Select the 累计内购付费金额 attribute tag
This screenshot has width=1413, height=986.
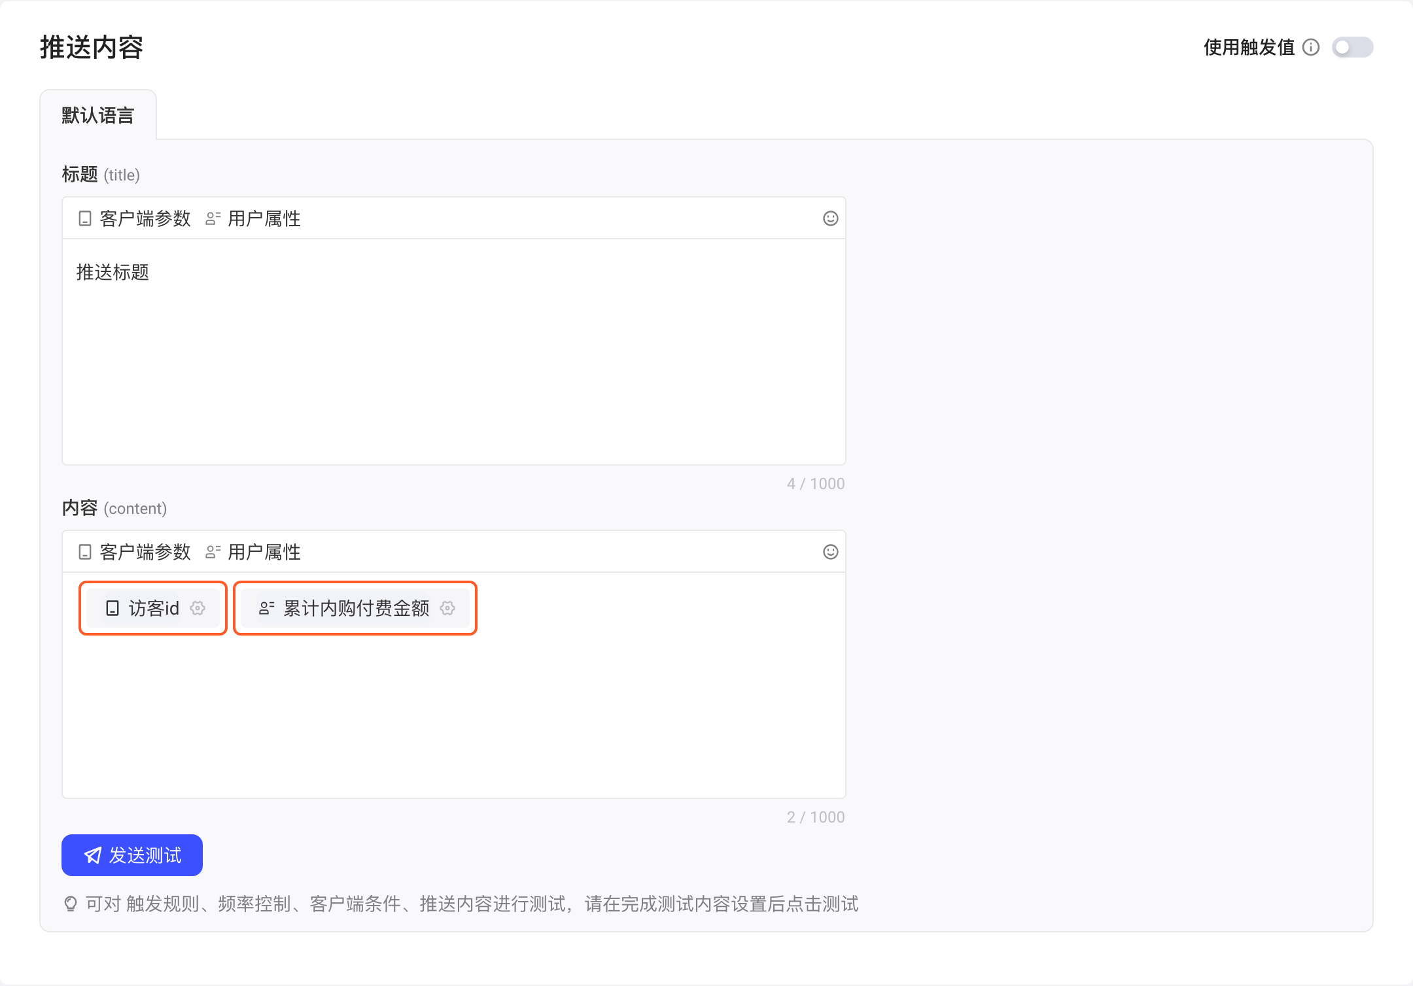[x=355, y=608]
